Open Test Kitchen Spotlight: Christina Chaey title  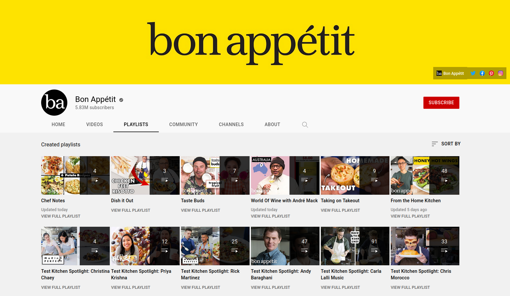[75, 274]
